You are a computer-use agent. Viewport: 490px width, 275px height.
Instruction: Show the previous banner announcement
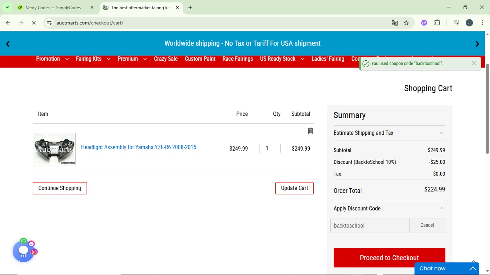pyautogui.click(x=8, y=44)
